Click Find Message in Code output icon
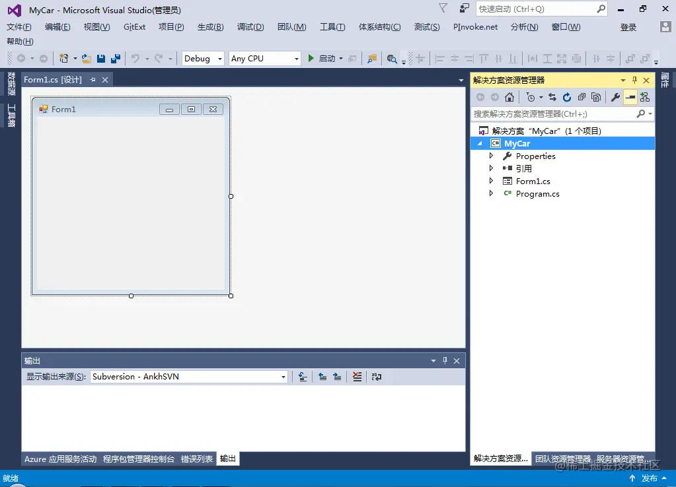Screen dimensions: 676x487 pyautogui.click(x=303, y=377)
